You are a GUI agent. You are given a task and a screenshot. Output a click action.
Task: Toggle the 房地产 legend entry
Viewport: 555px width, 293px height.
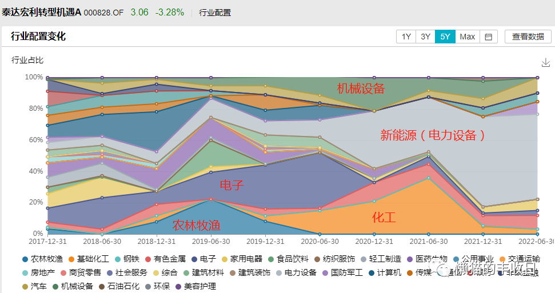coord(38,272)
